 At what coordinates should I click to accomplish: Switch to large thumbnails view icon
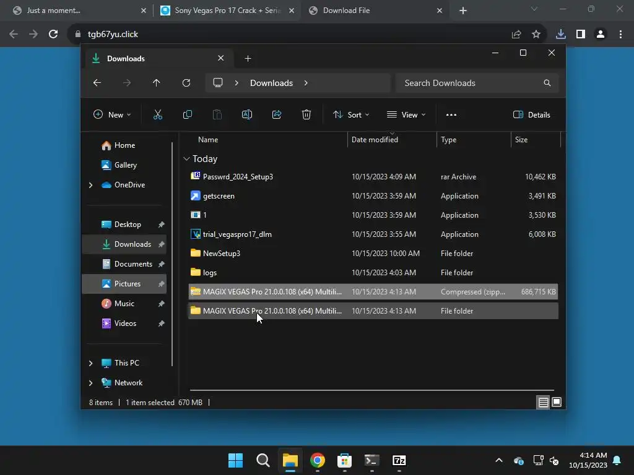pyautogui.click(x=557, y=402)
